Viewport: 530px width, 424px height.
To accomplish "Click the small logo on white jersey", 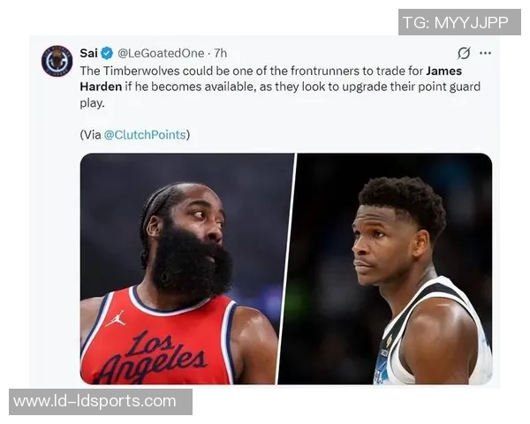I will 389,339.
